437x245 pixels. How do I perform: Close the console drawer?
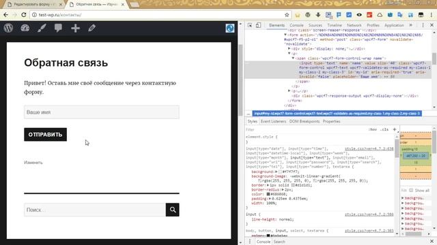coord(432,242)
